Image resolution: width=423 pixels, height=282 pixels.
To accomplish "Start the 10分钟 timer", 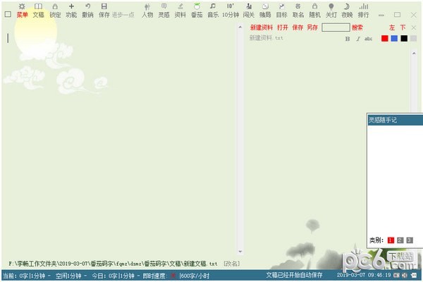I will click(231, 11).
